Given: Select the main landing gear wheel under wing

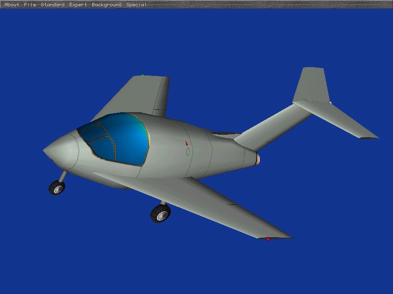Looking at the screenshot, I should click(161, 213).
